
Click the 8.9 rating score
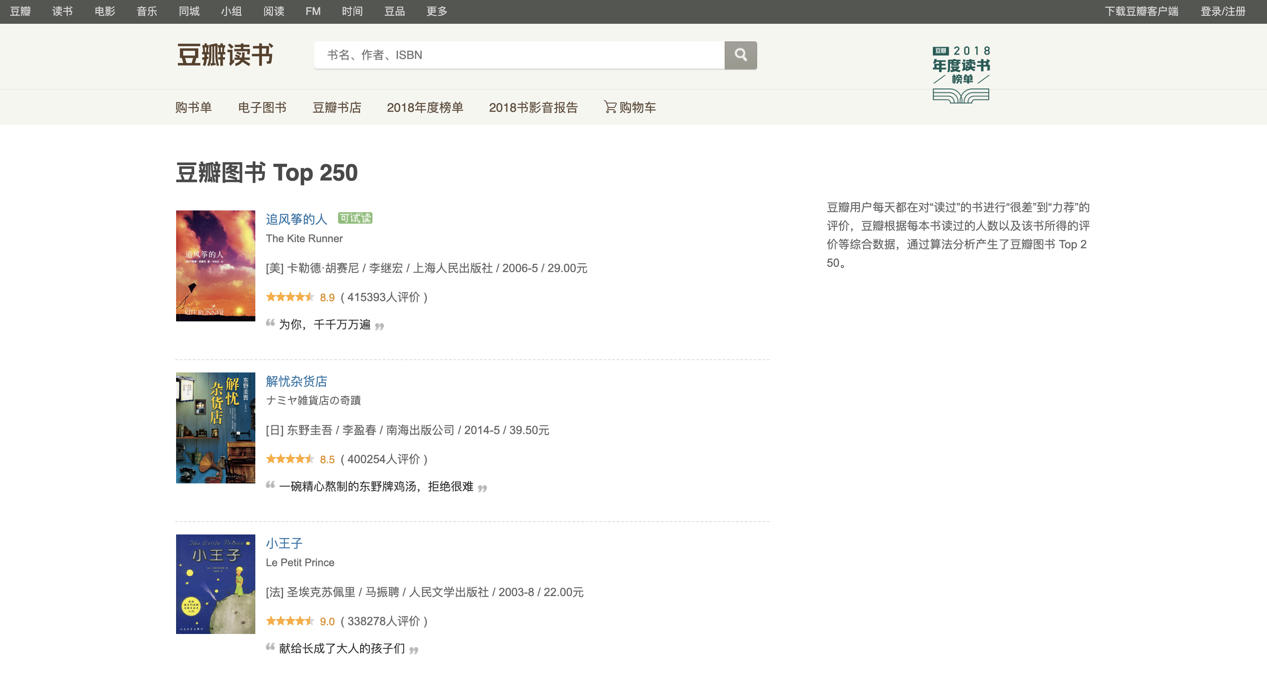(x=327, y=297)
